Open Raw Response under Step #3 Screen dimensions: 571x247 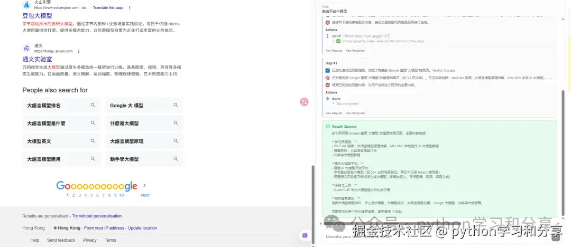355,113
